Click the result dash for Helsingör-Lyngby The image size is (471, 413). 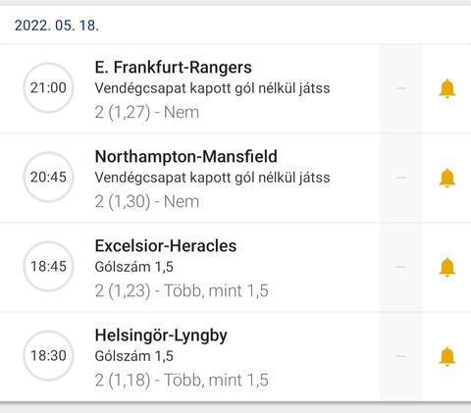pyautogui.click(x=401, y=356)
